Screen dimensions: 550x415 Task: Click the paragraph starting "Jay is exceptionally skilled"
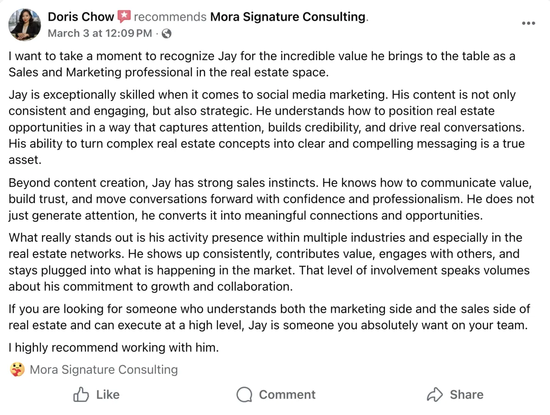click(x=266, y=127)
